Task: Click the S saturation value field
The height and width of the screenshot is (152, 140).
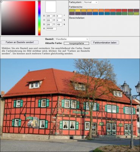Action: click(x=59, y=20)
